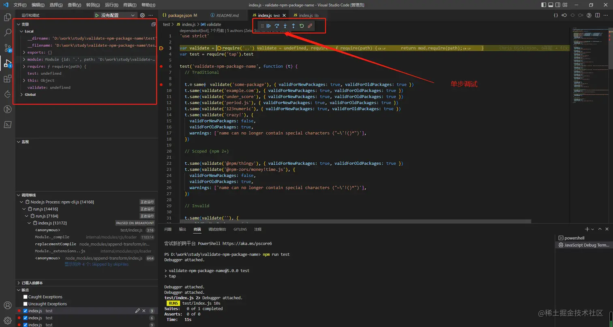Switch to the GITLENS panel tab

[240, 229]
